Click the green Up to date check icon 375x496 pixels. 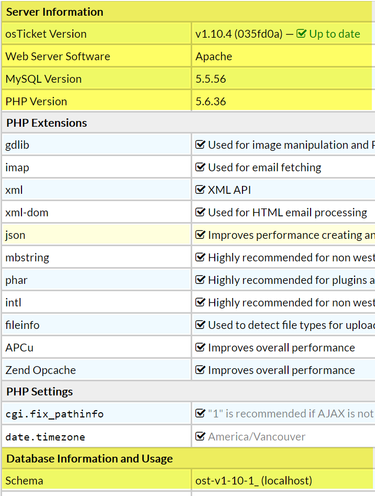(301, 34)
